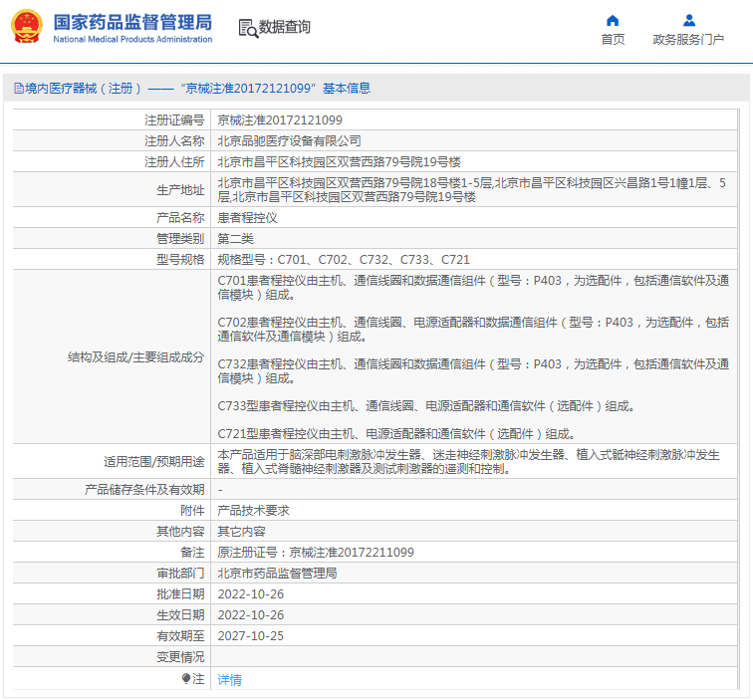Click the 有效期至 row label
The image size is (753, 700).
pyautogui.click(x=180, y=635)
